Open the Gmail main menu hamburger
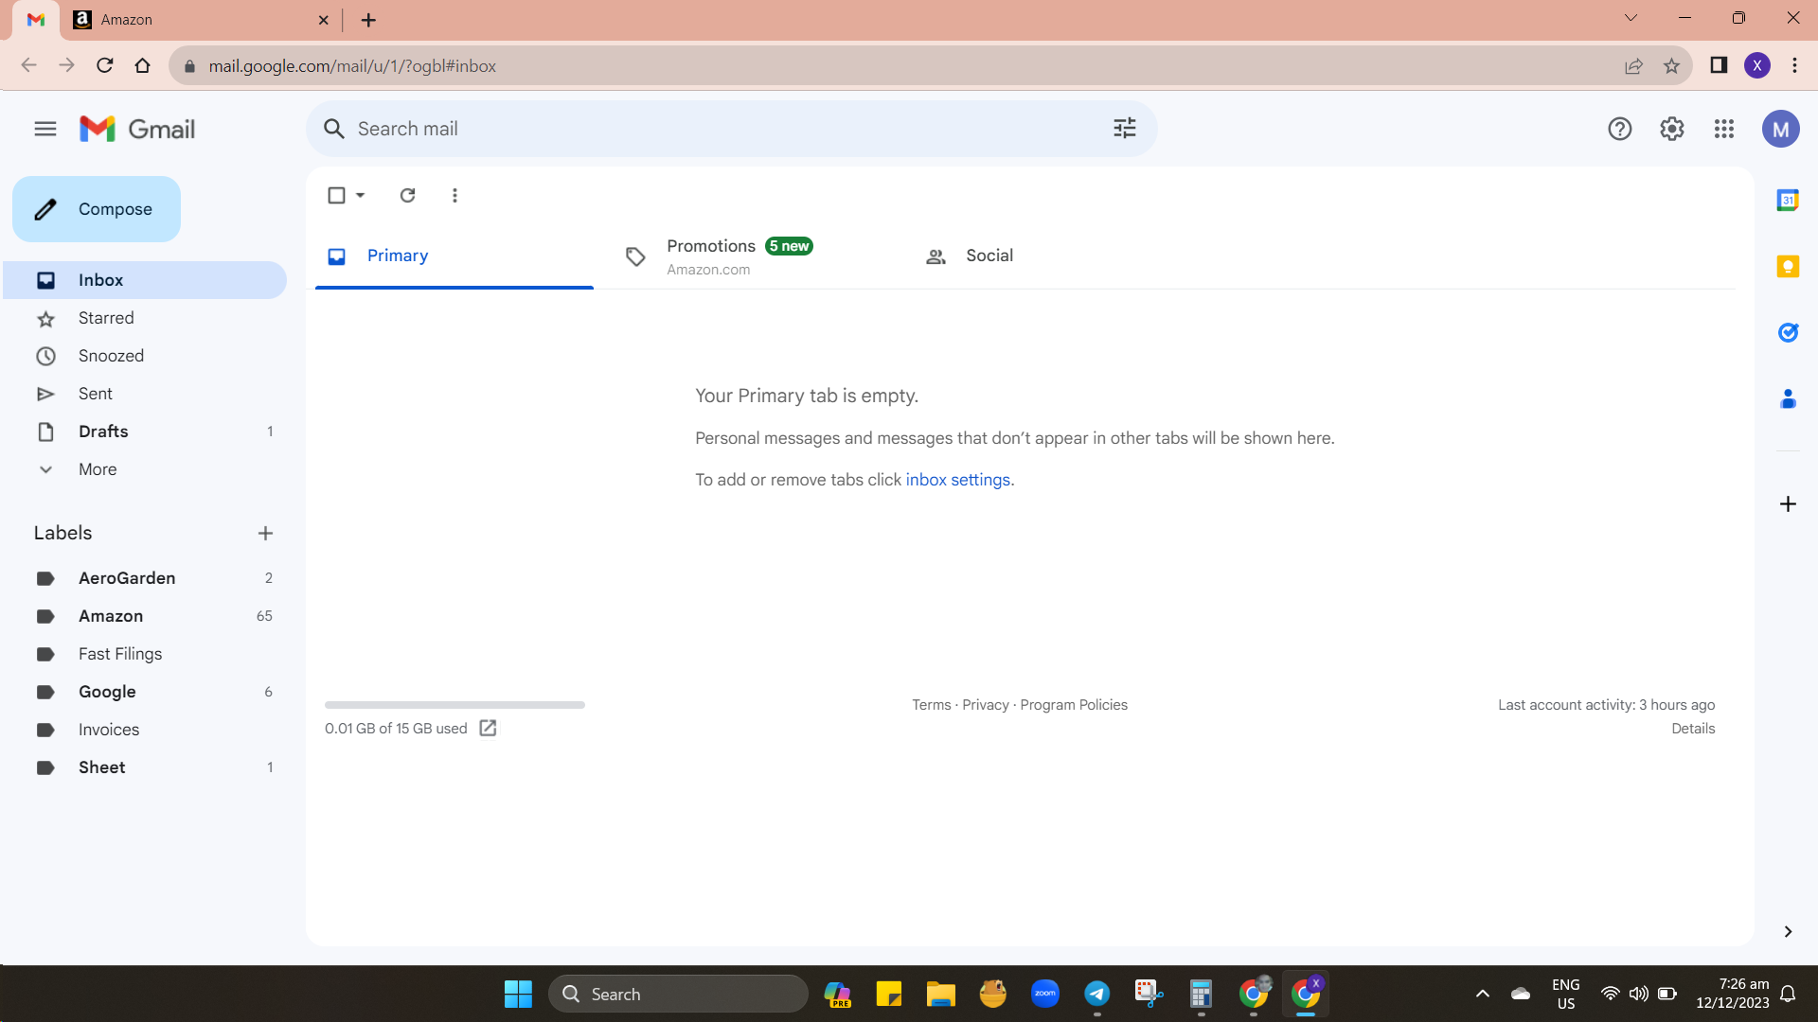Screen dimensions: 1818x1022 pos(45,129)
